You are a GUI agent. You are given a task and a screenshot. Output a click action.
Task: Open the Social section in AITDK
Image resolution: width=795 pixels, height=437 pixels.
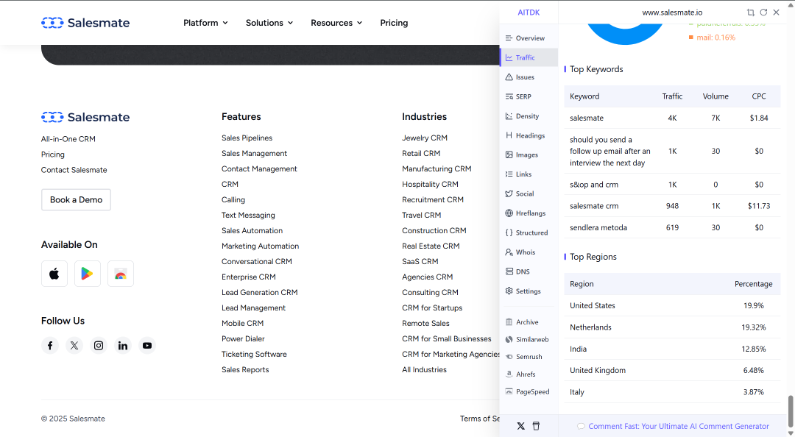tap(529, 193)
